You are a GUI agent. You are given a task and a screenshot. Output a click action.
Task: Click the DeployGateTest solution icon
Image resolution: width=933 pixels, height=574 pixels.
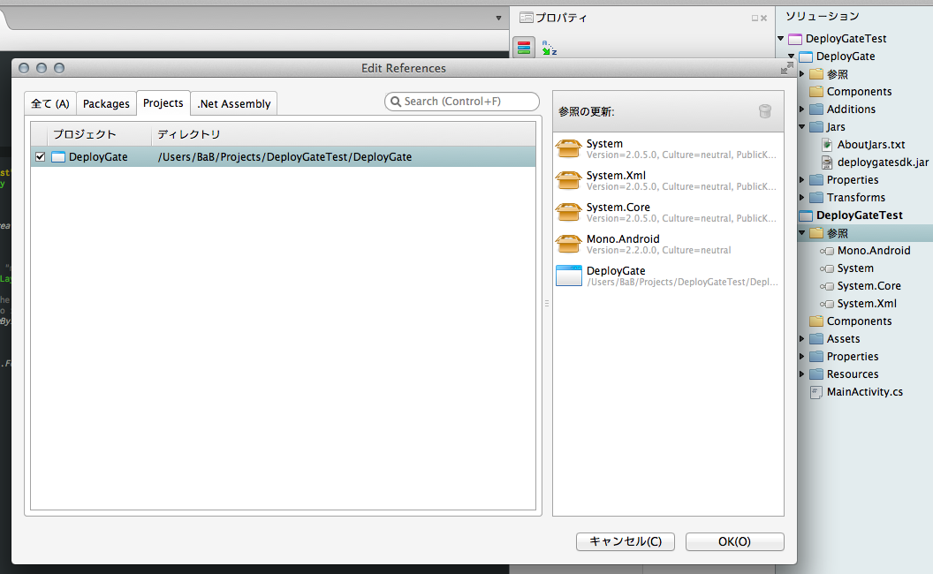point(795,39)
